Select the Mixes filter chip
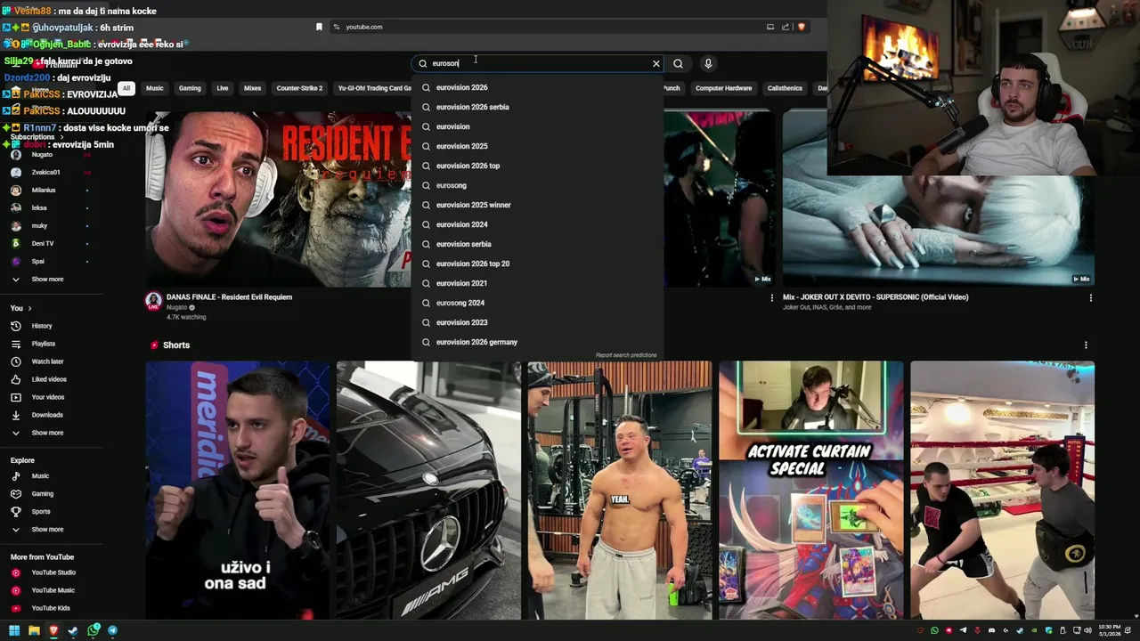Image resolution: width=1140 pixels, height=641 pixels. coord(253,88)
